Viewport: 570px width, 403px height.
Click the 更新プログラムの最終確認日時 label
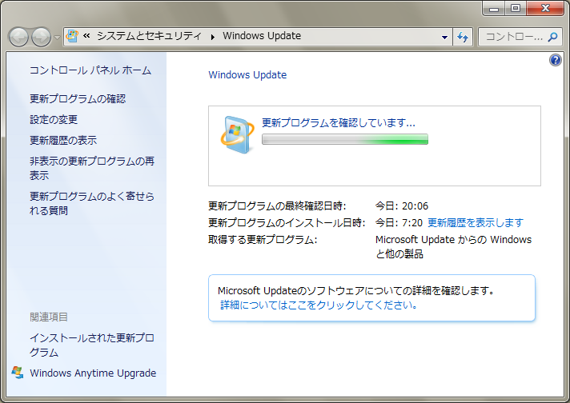tap(277, 205)
